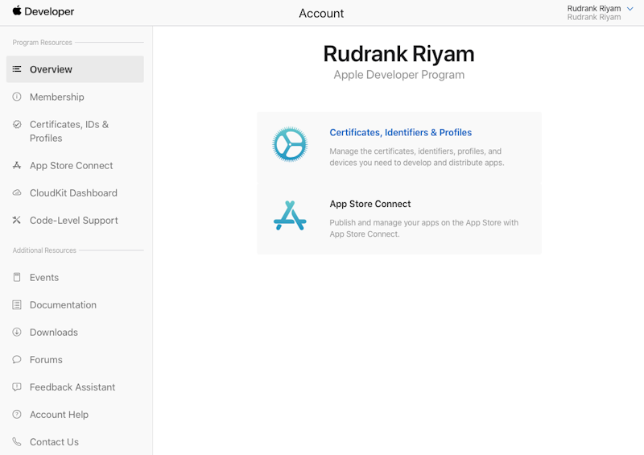Open Account Help in the sidebar
Screen dimensions: 644x455
[x=59, y=415]
